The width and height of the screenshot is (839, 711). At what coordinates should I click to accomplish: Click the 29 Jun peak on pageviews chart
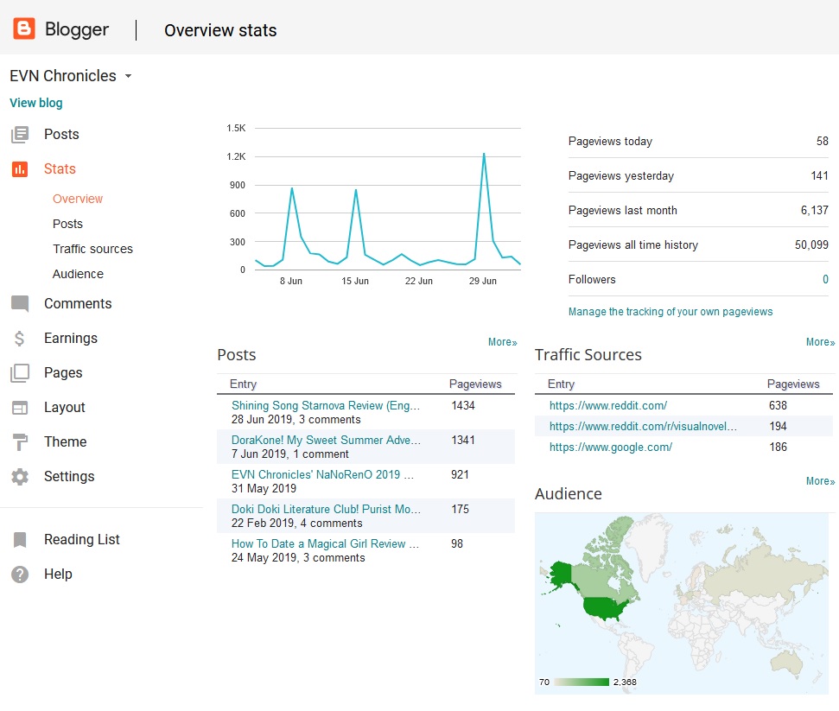[x=484, y=154]
